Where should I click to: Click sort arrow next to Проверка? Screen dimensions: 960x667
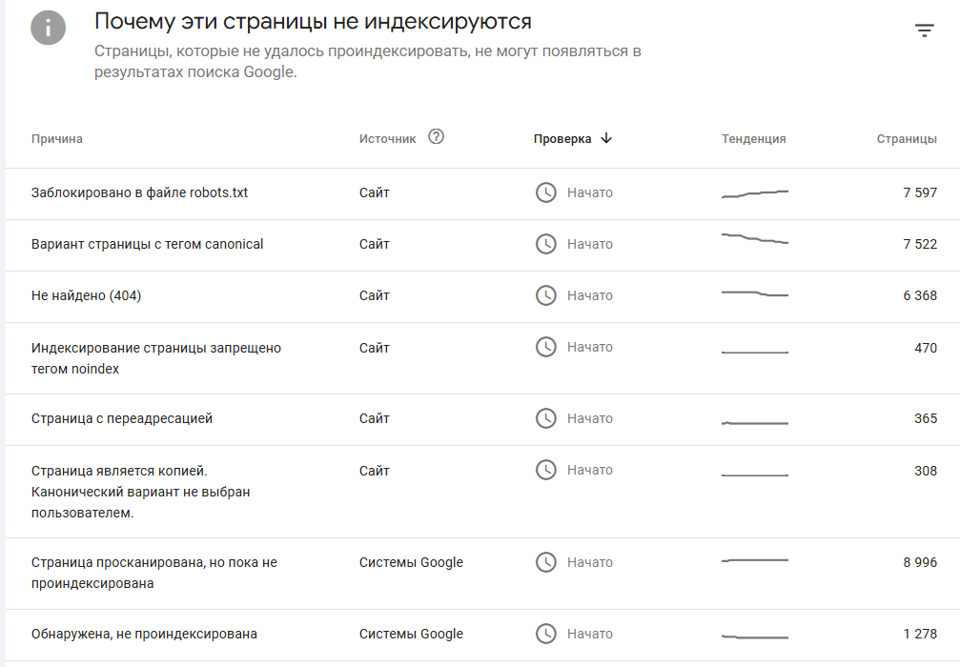(x=606, y=138)
